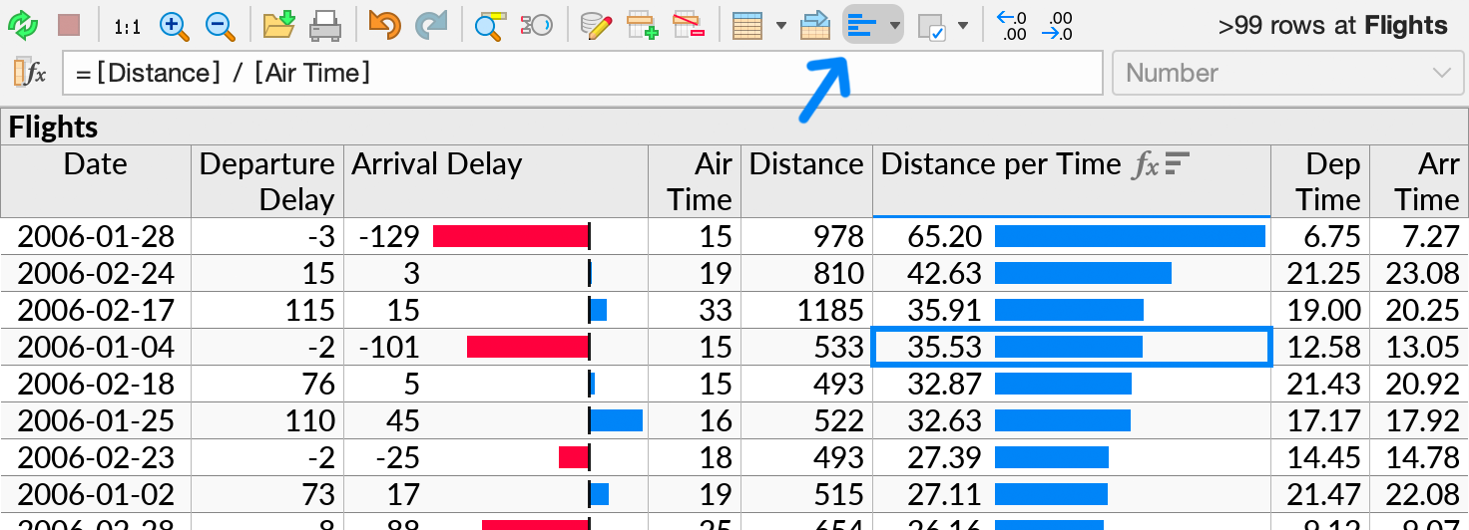Click the Departure Delay cell 115
This screenshot has width=1469, height=530.
[x=267, y=310]
